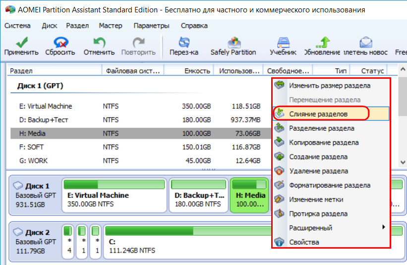Click the Сбросить (Discard) toolbar icon
Image resolution: width=407 pixels, height=265 pixels.
coord(60,42)
